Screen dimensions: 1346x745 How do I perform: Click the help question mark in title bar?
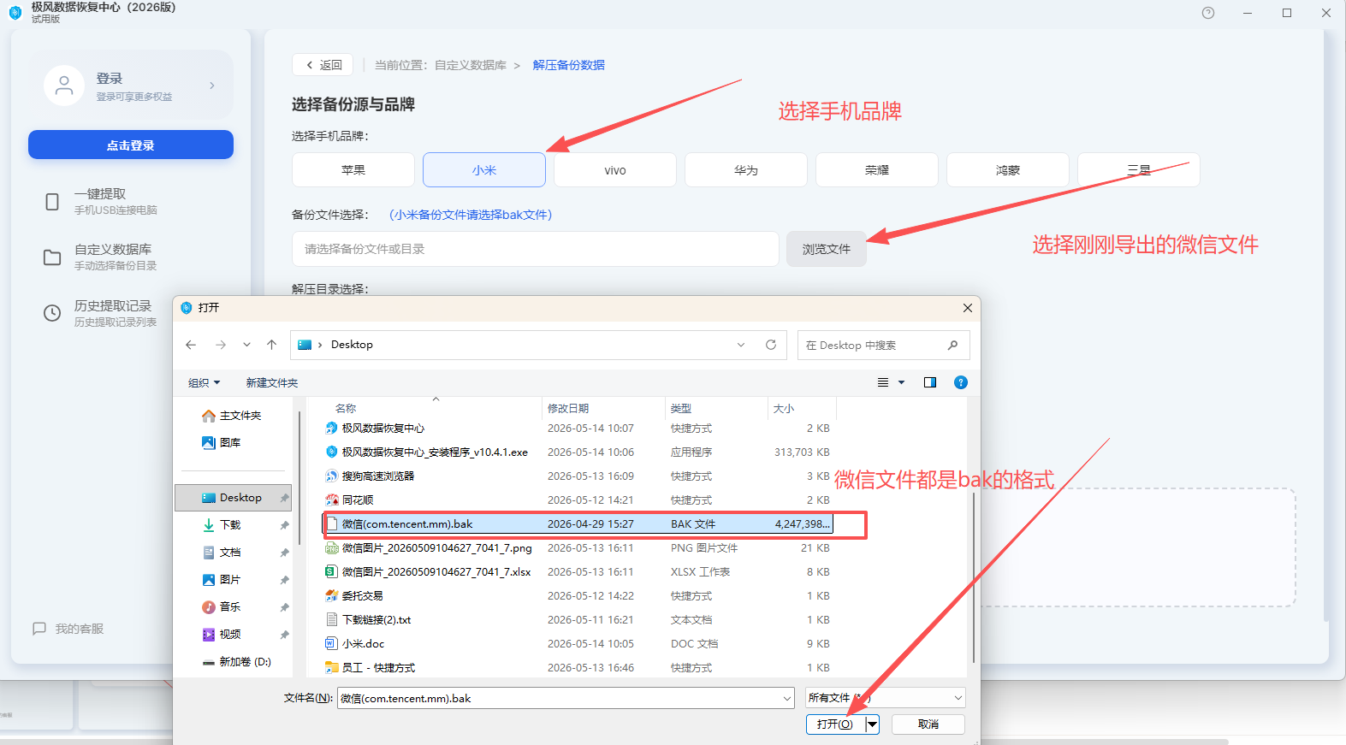pyautogui.click(x=1208, y=13)
